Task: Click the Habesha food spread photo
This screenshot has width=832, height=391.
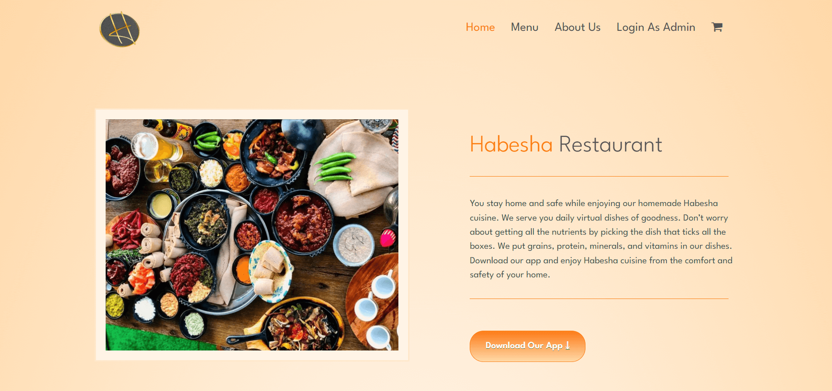Action: [252, 235]
